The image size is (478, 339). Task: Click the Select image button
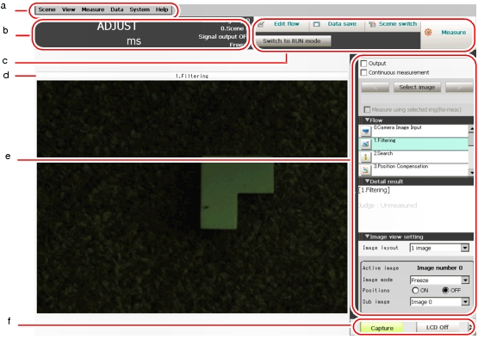417,87
